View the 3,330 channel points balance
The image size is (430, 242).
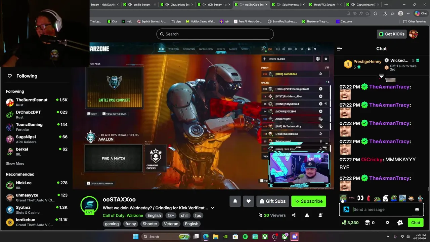click(x=350, y=223)
